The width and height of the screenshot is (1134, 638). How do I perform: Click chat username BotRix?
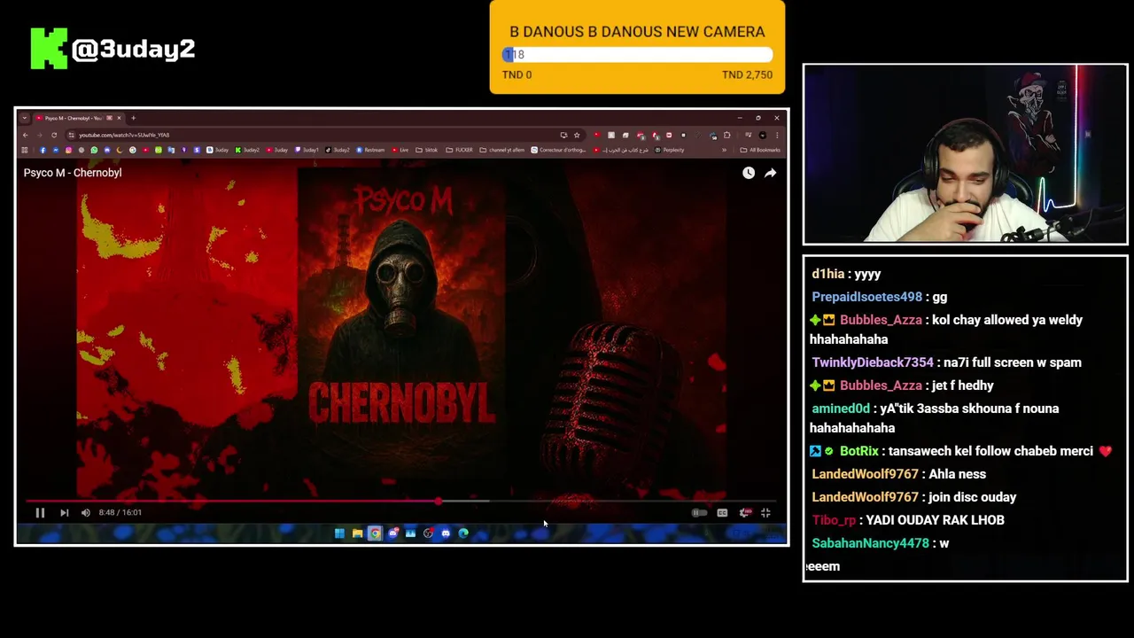coord(858,451)
